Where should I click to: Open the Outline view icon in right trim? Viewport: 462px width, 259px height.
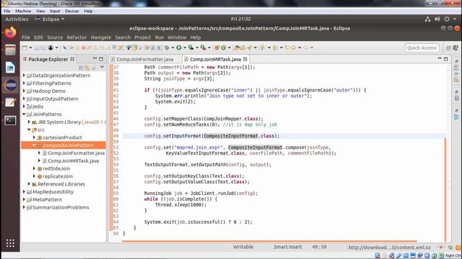(456, 117)
